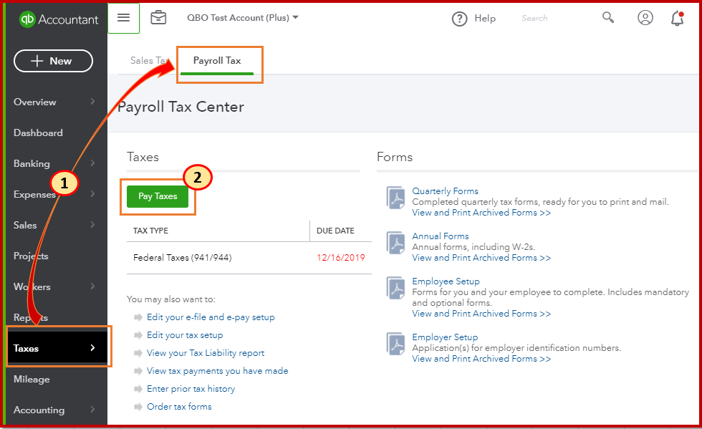Open the user profile icon
Image resolution: width=702 pixels, height=429 pixels.
(x=645, y=18)
